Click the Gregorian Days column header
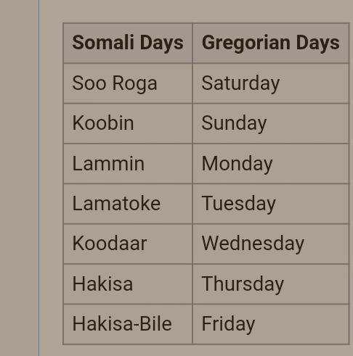Viewport: 353px width, 356px height. click(x=271, y=43)
